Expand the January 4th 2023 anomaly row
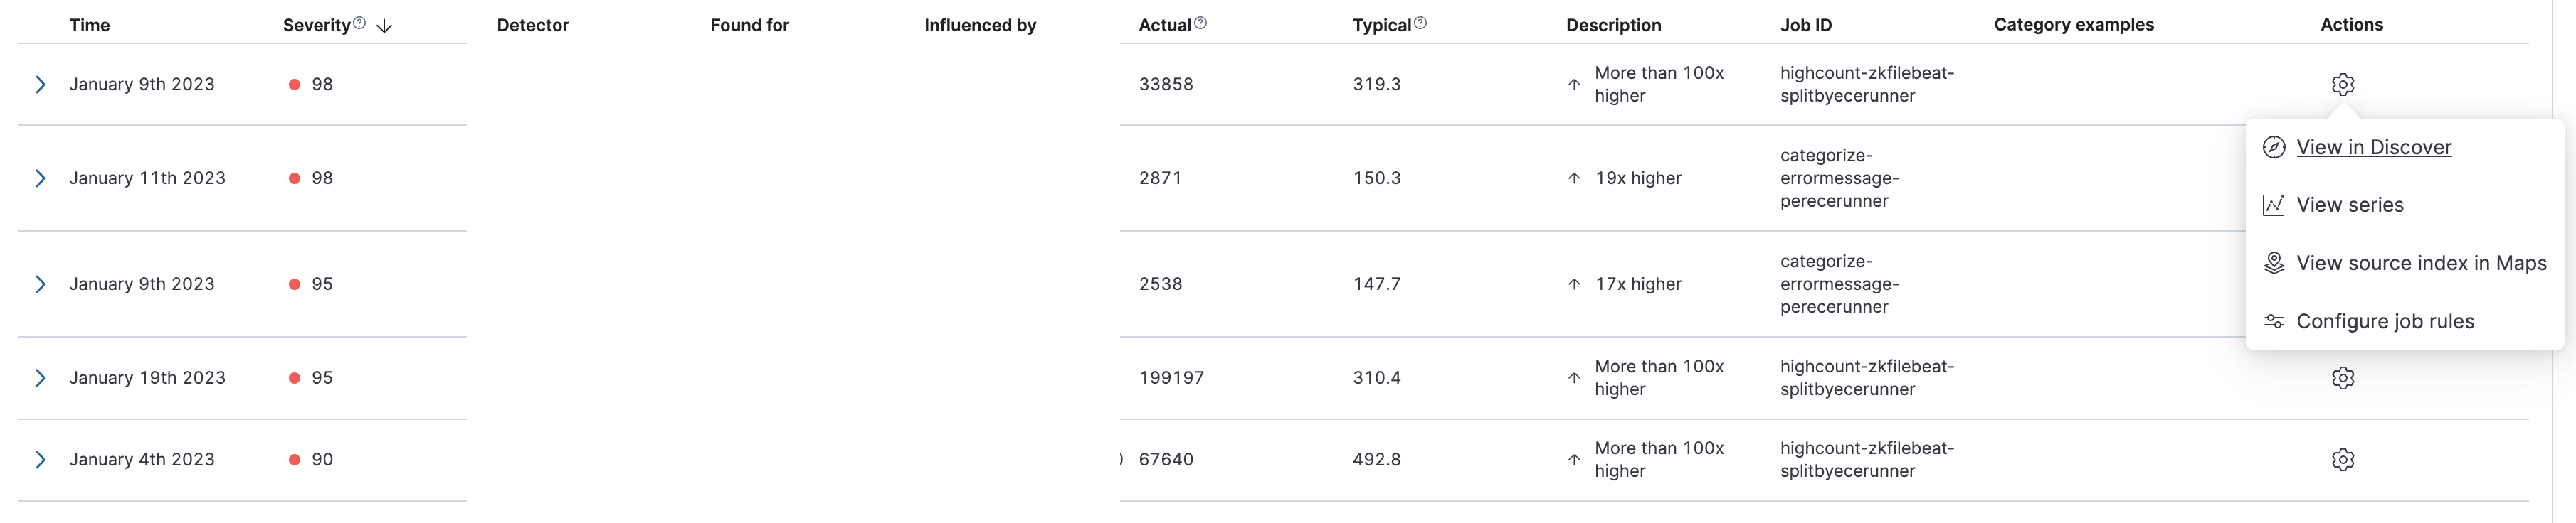2576x523 pixels. coord(40,460)
